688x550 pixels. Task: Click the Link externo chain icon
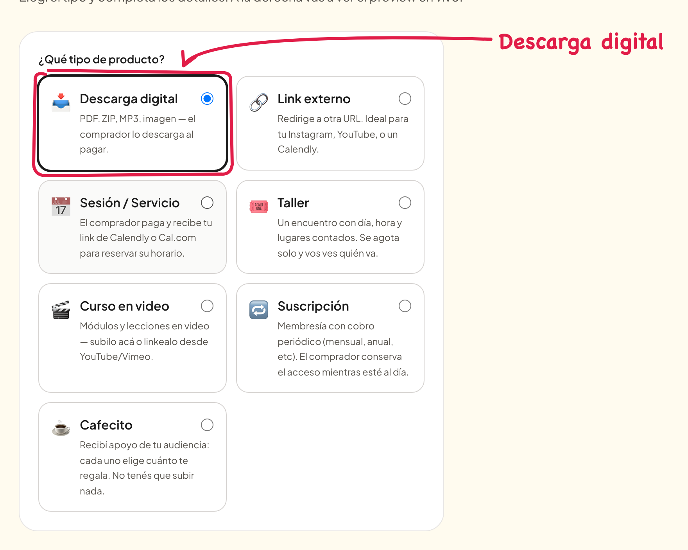[259, 102]
